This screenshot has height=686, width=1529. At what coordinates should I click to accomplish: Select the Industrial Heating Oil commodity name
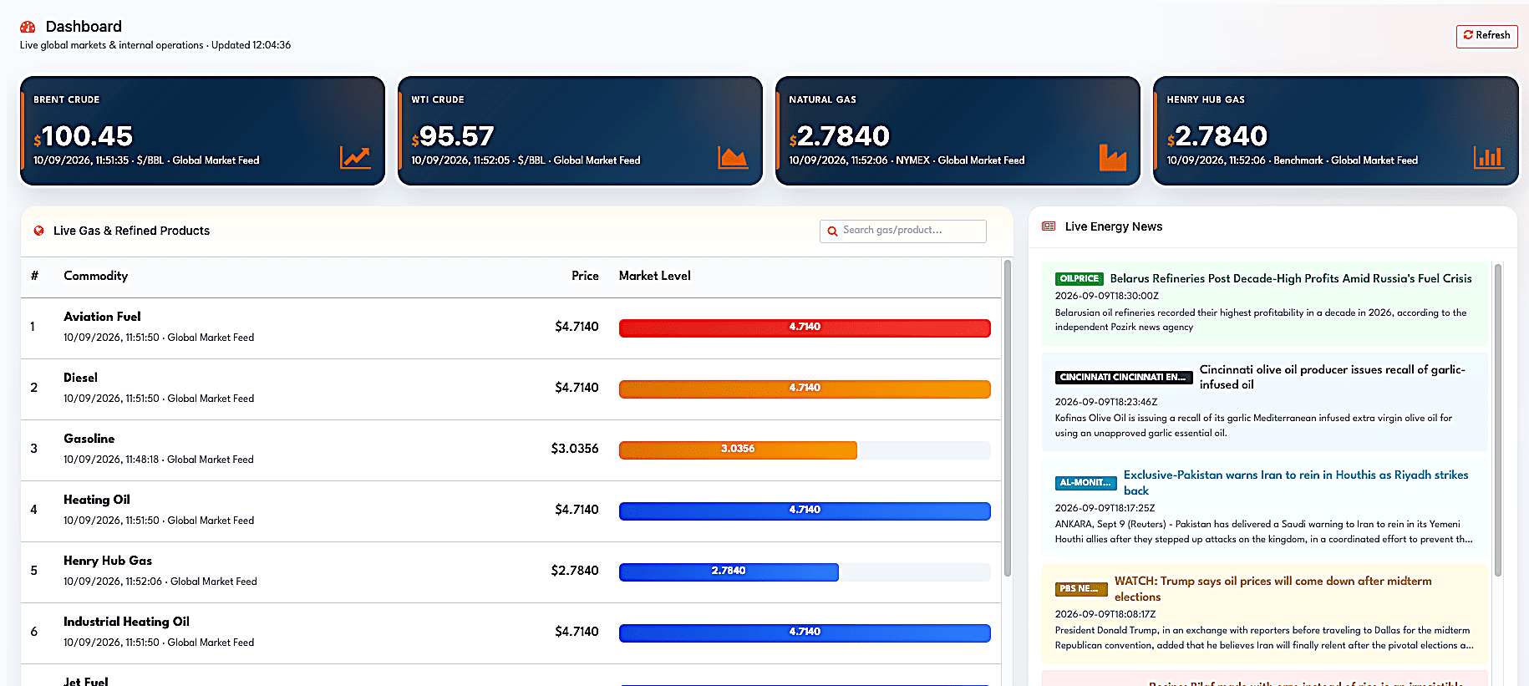click(126, 622)
